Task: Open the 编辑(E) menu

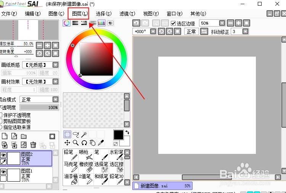Action: click(33, 14)
